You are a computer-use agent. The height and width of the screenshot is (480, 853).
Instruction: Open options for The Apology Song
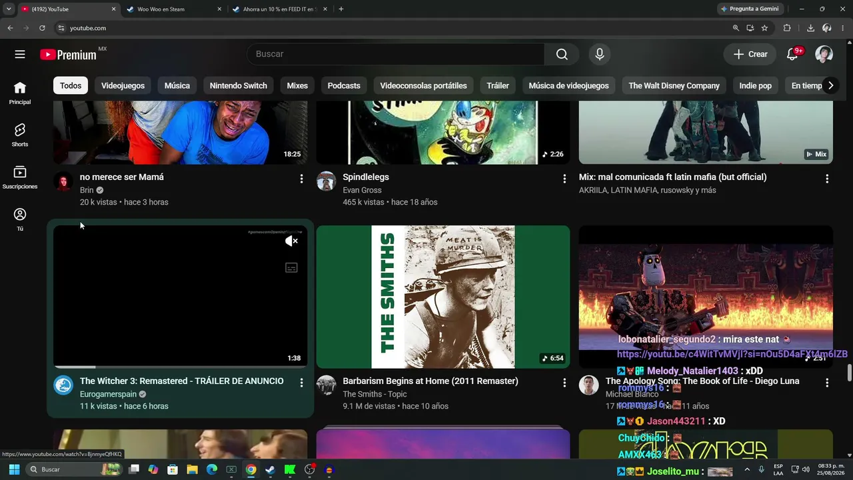tap(827, 383)
